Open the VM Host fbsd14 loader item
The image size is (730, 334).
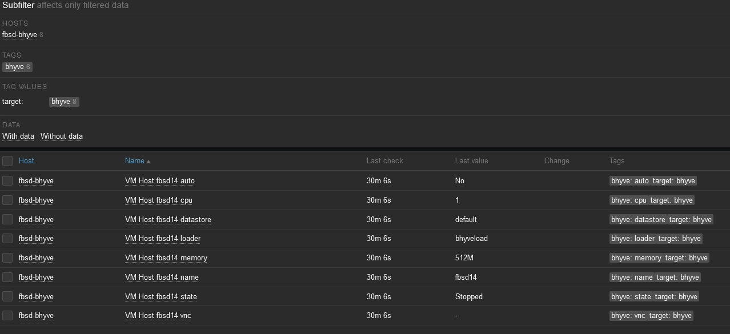tap(163, 238)
